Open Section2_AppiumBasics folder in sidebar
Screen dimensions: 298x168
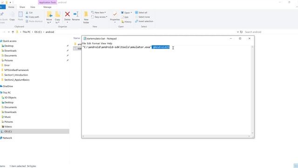point(17,80)
